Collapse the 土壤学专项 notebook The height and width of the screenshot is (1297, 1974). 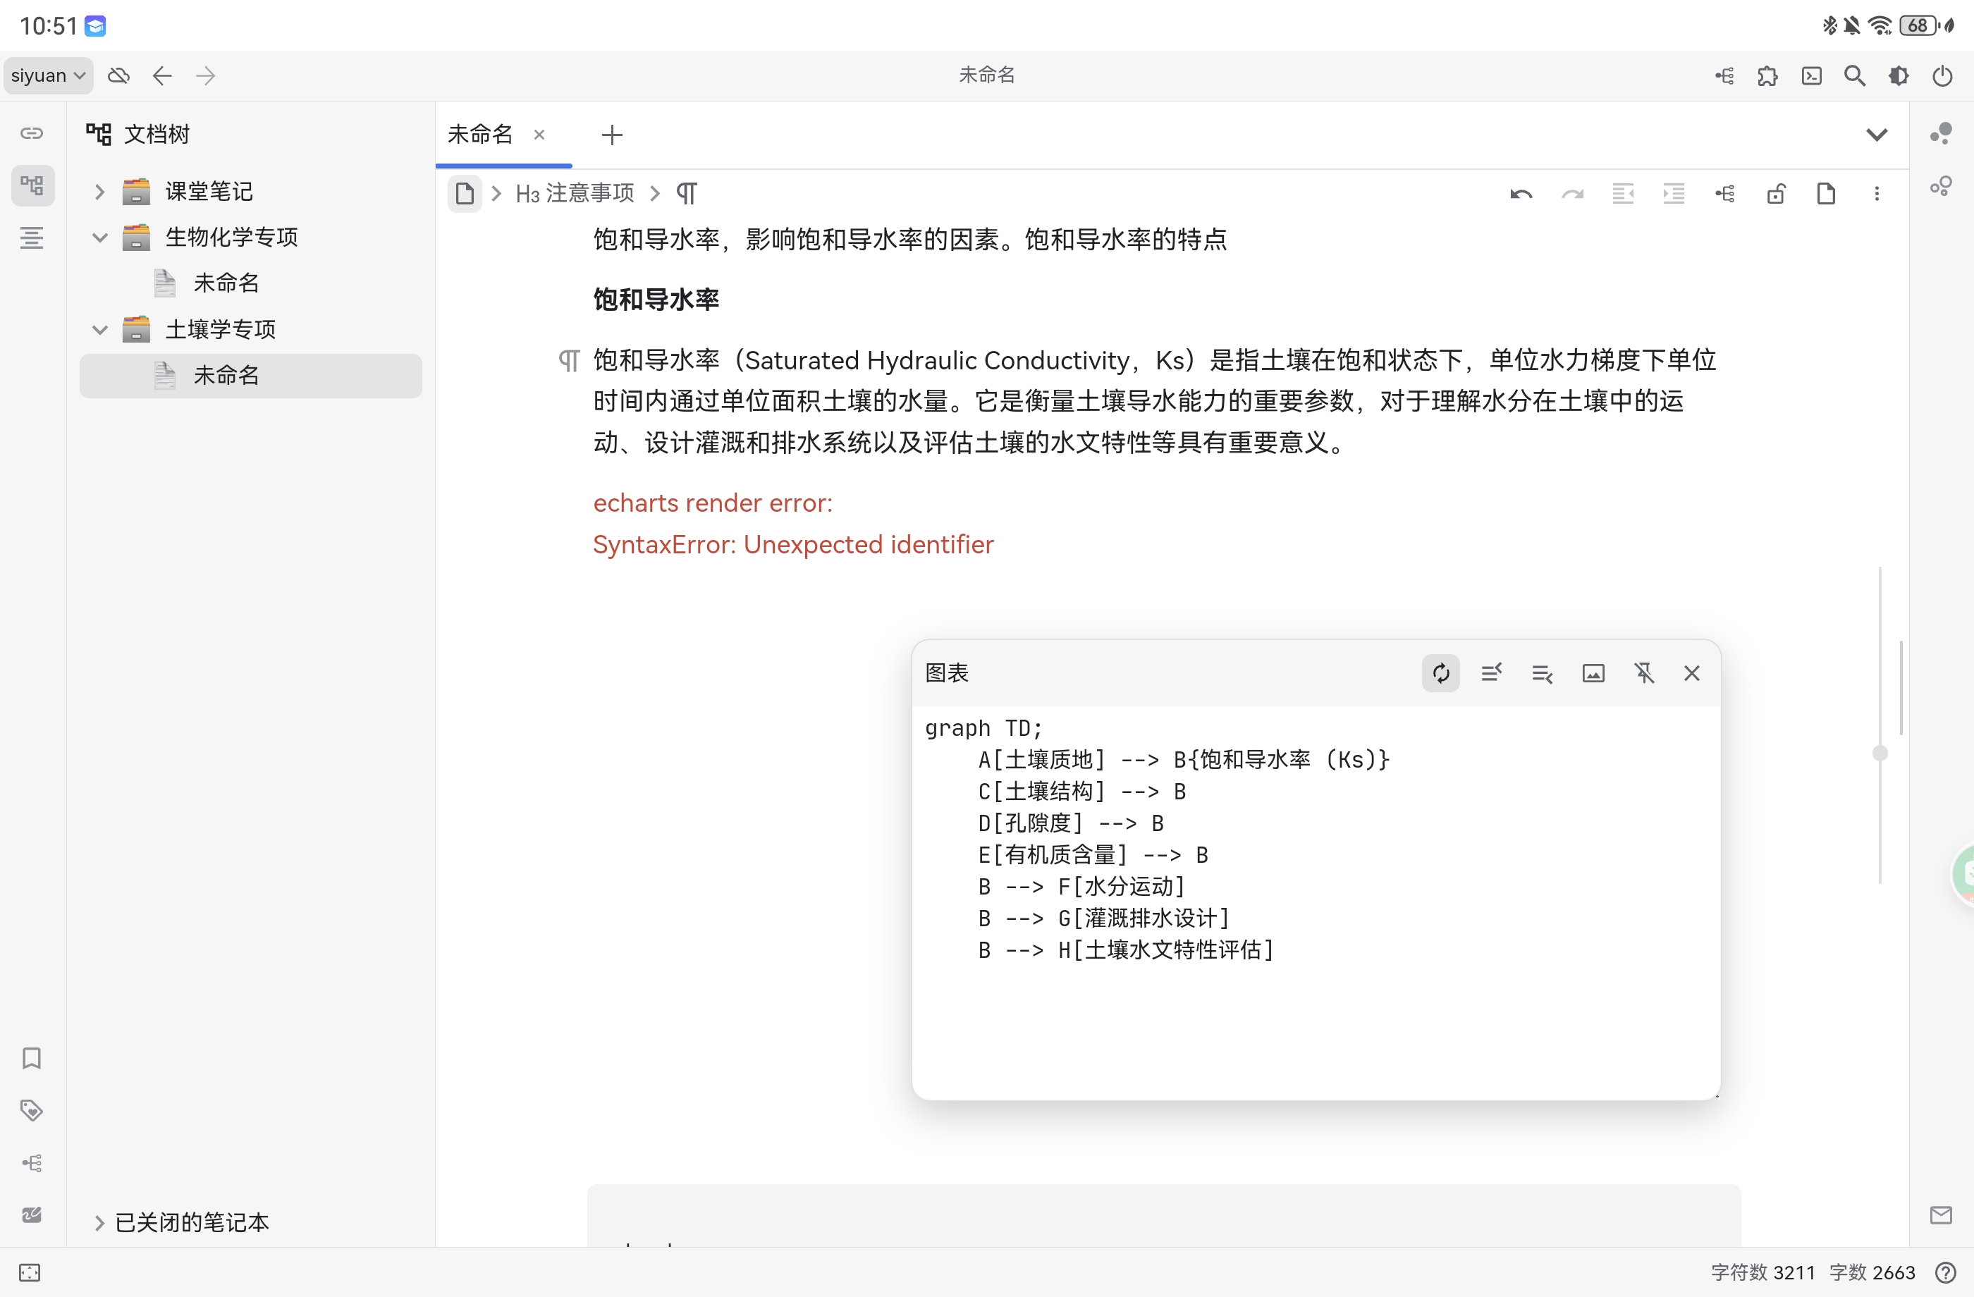pyautogui.click(x=99, y=328)
